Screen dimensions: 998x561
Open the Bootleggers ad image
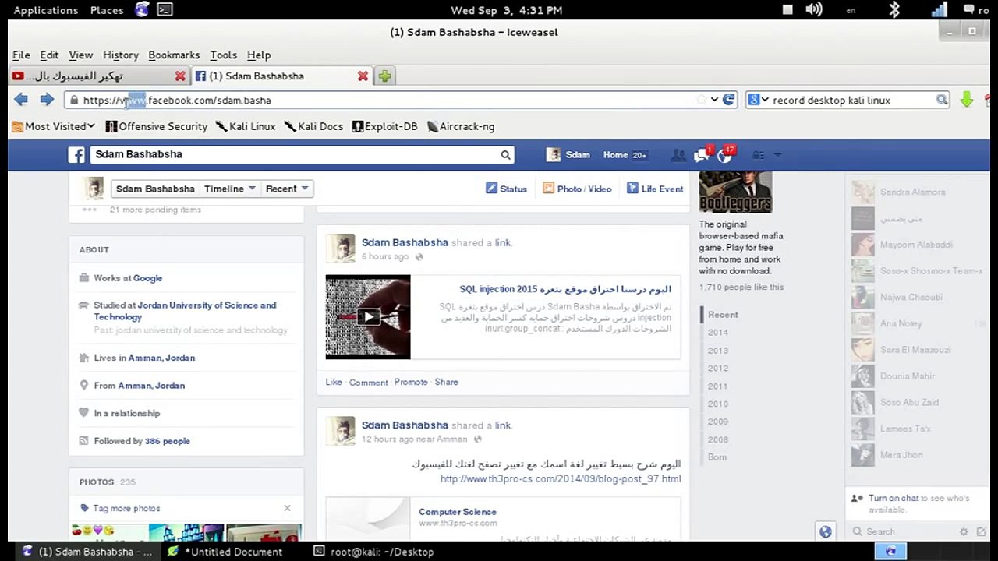pyautogui.click(x=735, y=192)
